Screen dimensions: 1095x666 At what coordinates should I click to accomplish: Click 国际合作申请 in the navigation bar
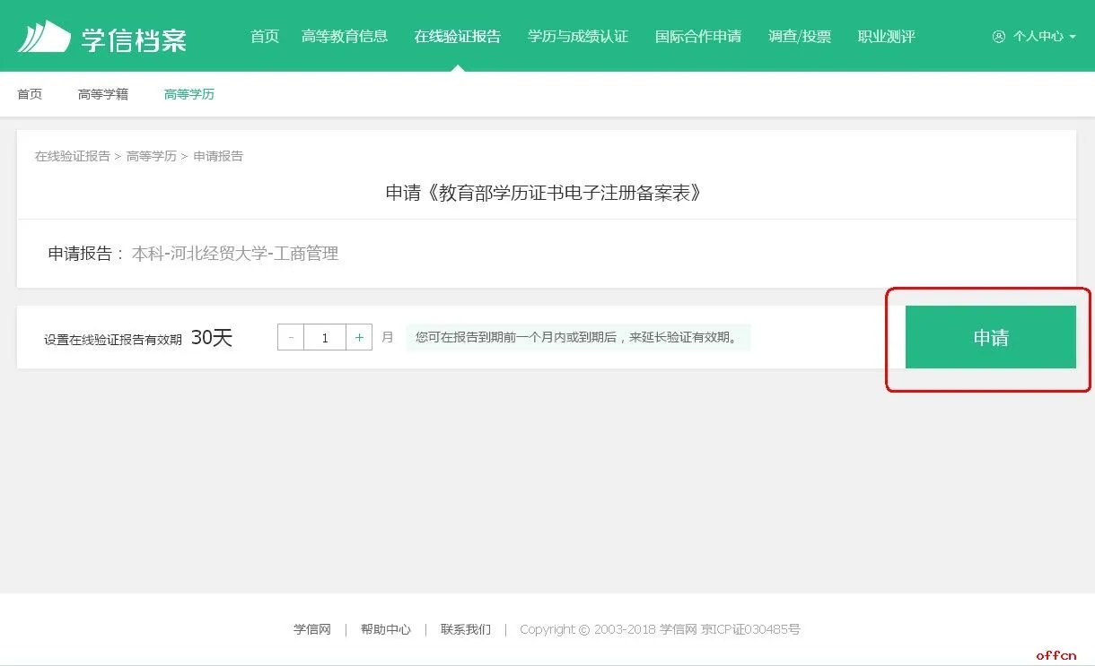click(699, 37)
